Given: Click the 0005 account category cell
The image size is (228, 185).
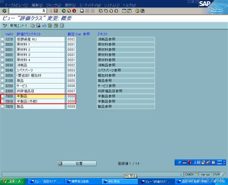Looking at the screenshot, I should pos(71,80).
